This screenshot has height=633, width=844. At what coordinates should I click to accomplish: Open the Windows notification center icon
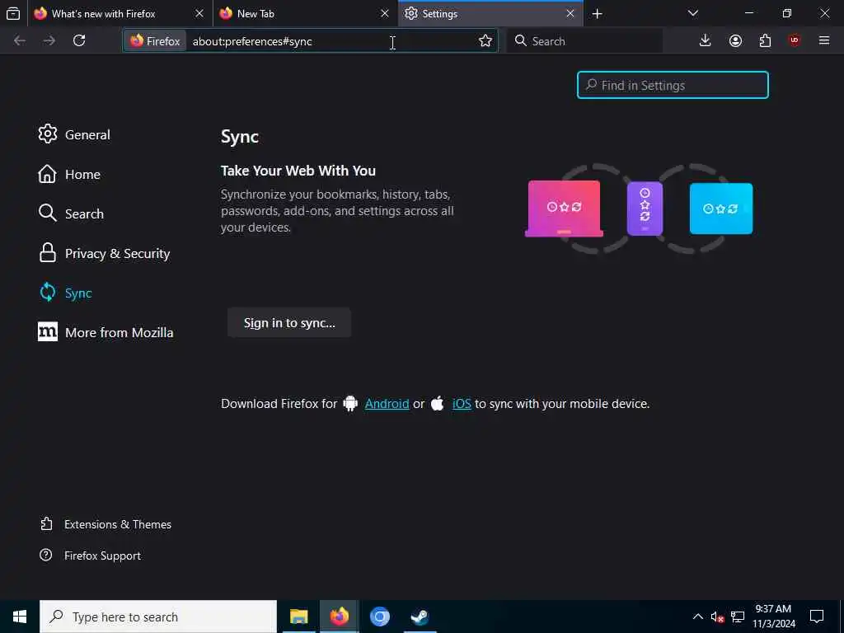click(817, 617)
